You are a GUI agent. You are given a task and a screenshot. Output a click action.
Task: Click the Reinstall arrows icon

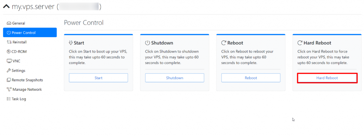[x=9, y=42]
